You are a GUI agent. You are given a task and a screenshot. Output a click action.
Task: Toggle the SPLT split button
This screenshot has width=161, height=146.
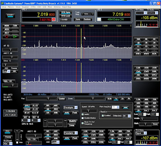[x=27, y=106]
